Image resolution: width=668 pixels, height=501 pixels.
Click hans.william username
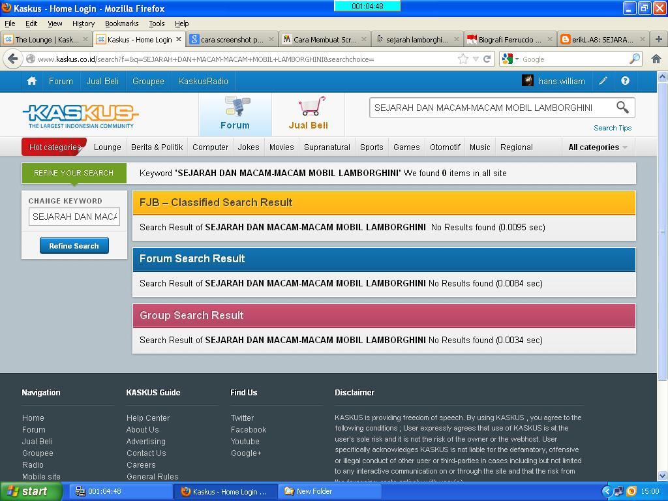click(562, 81)
